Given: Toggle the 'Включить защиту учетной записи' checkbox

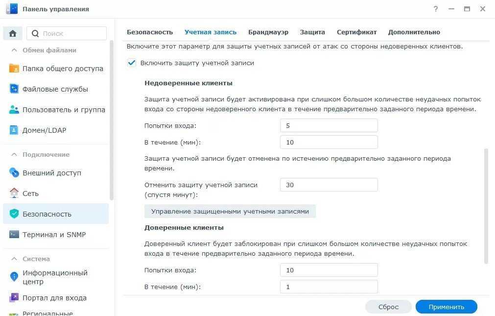Looking at the screenshot, I should pos(132,63).
